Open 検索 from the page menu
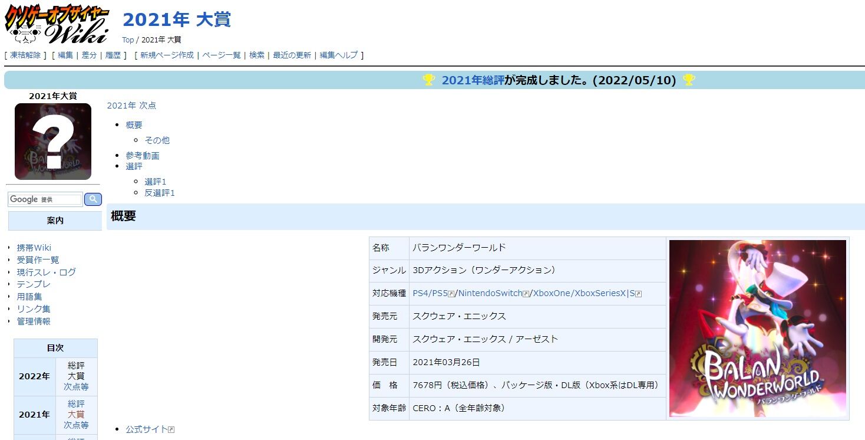865x440 pixels. coord(257,55)
